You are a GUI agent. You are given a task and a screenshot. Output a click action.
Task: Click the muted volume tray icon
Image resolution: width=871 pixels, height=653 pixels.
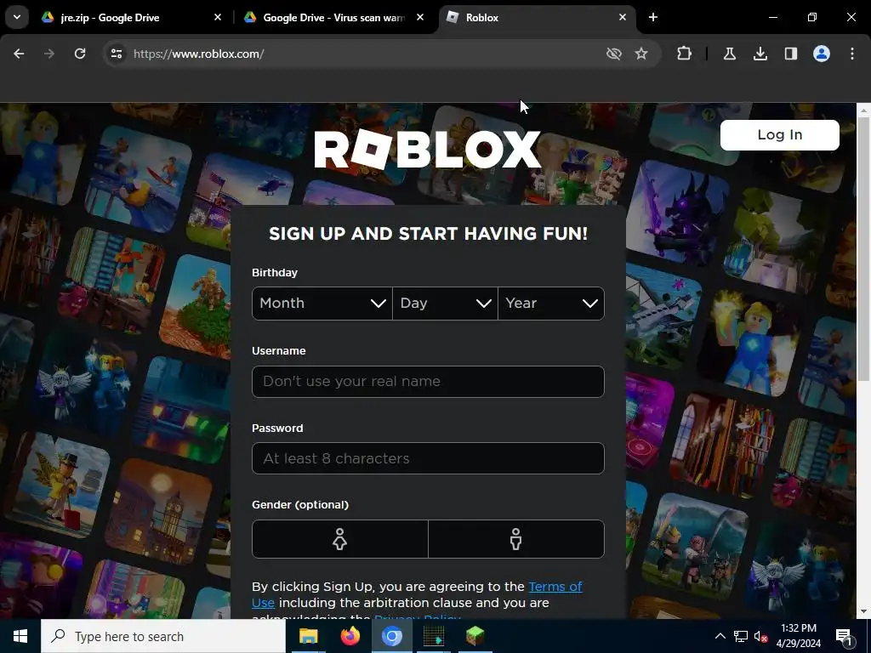760,637
